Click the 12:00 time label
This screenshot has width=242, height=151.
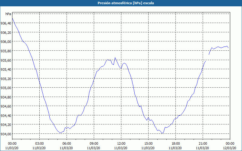pos(121,144)
